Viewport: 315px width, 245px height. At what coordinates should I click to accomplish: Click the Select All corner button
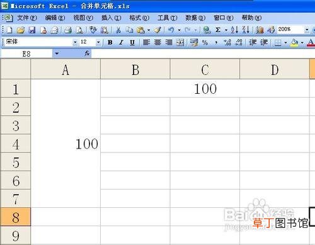click(x=16, y=69)
